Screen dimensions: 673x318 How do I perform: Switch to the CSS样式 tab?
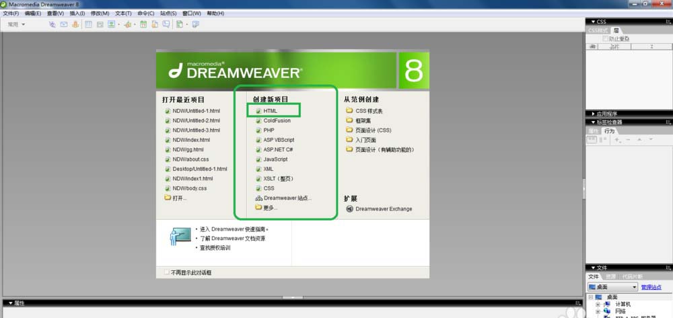[598, 30]
